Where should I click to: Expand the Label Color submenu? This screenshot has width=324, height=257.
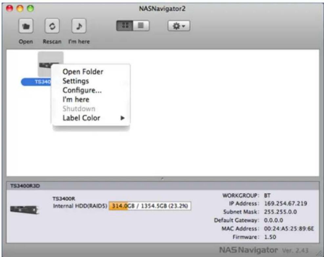91,118
